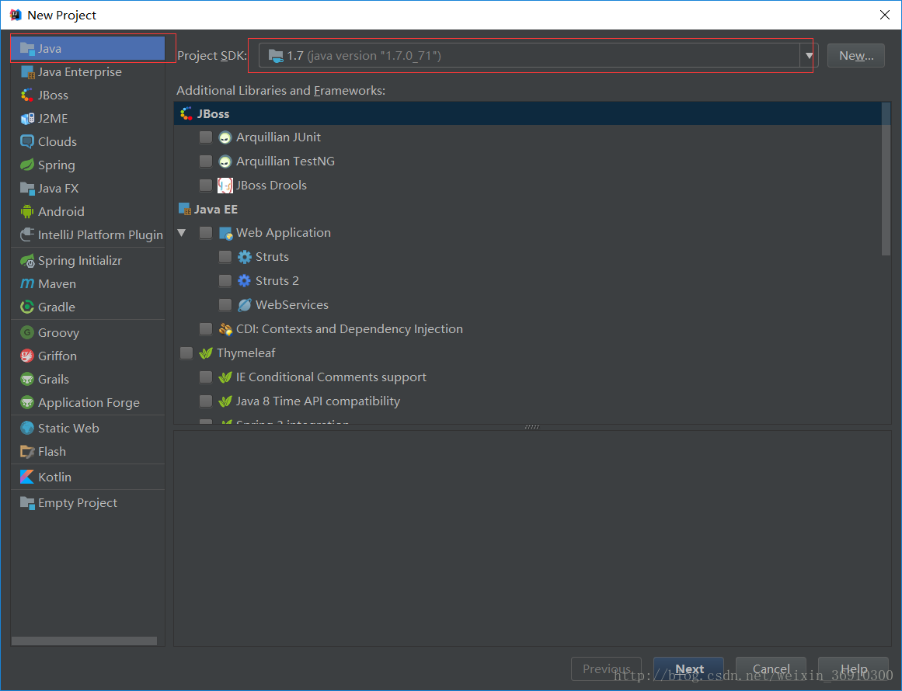902x691 pixels.
Task: Select Java EE frameworks group header
Action: (528, 210)
